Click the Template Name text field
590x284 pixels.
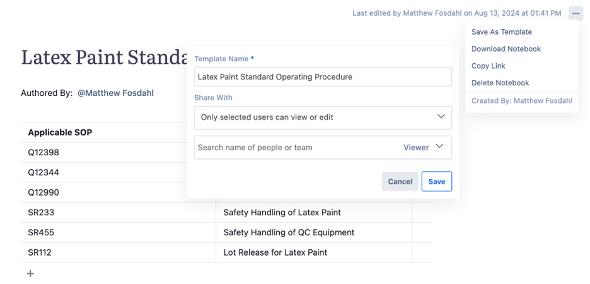tap(323, 76)
